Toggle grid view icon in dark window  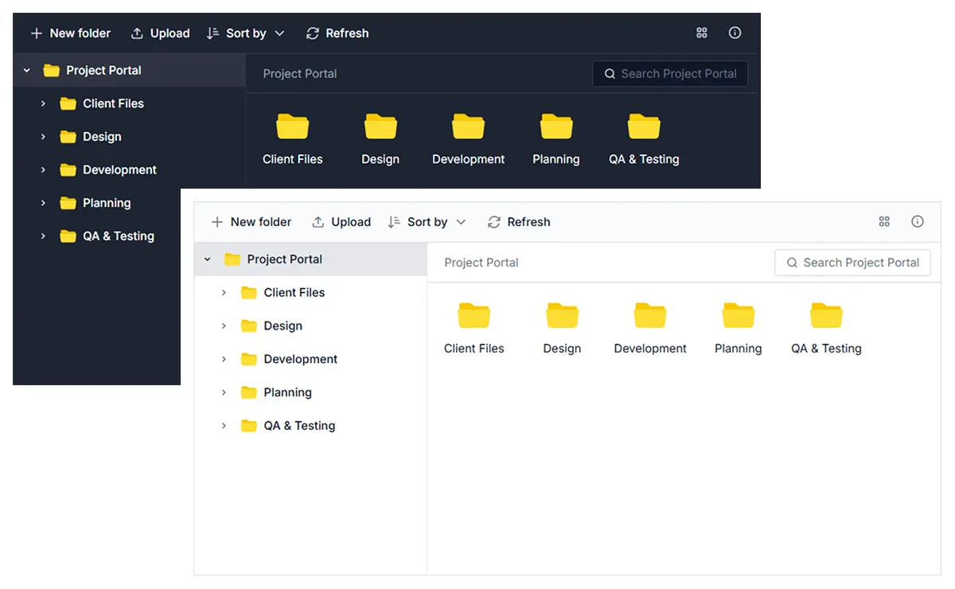(701, 33)
